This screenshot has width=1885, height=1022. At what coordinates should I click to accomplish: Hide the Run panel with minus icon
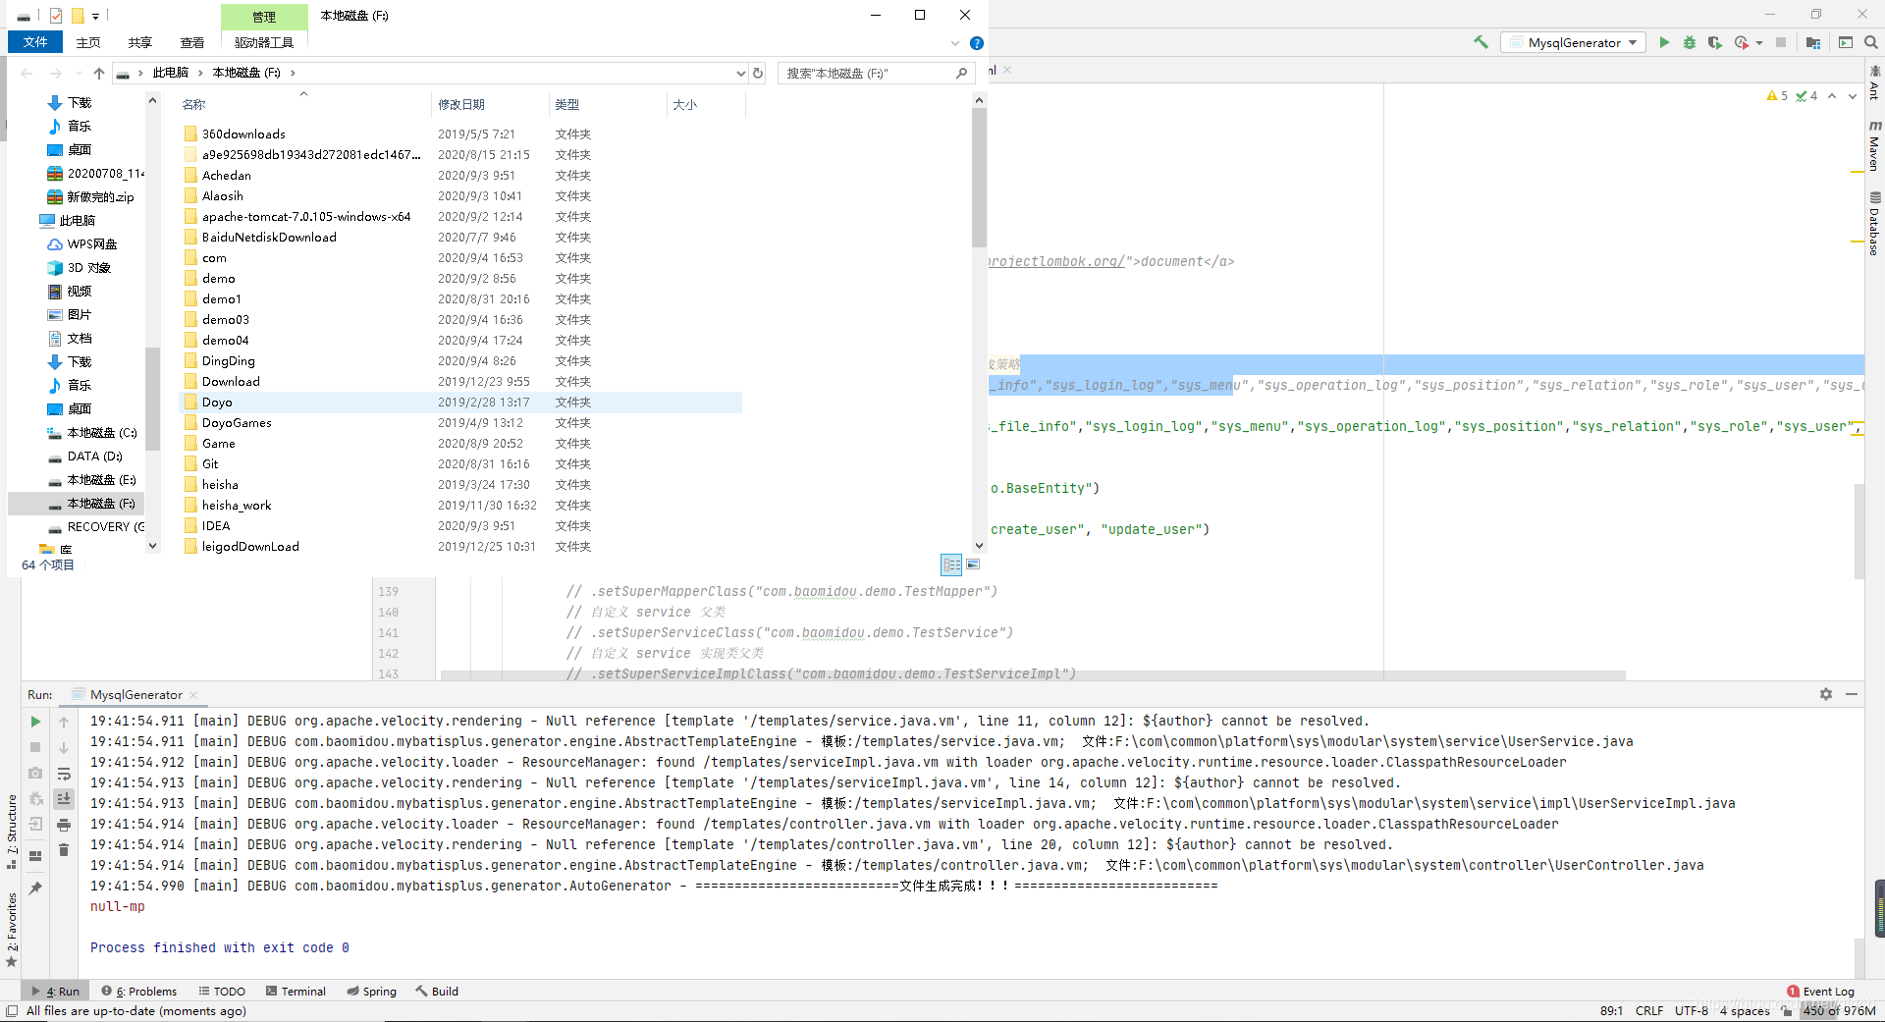tap(1852, 694)
